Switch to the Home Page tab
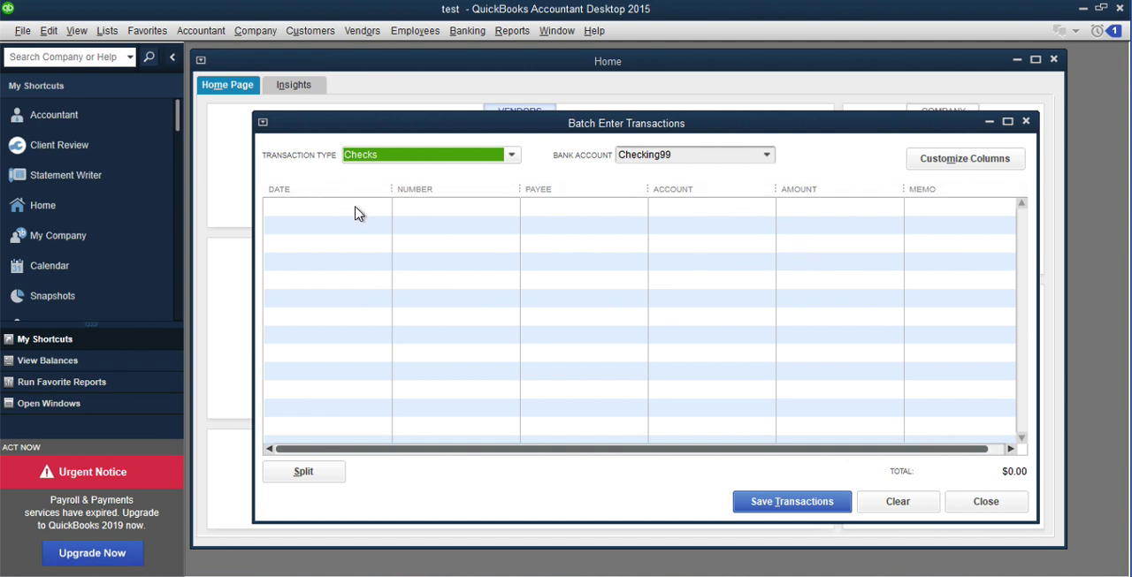Viewport: 1132px width, 577px height. (x=227, y=85)
